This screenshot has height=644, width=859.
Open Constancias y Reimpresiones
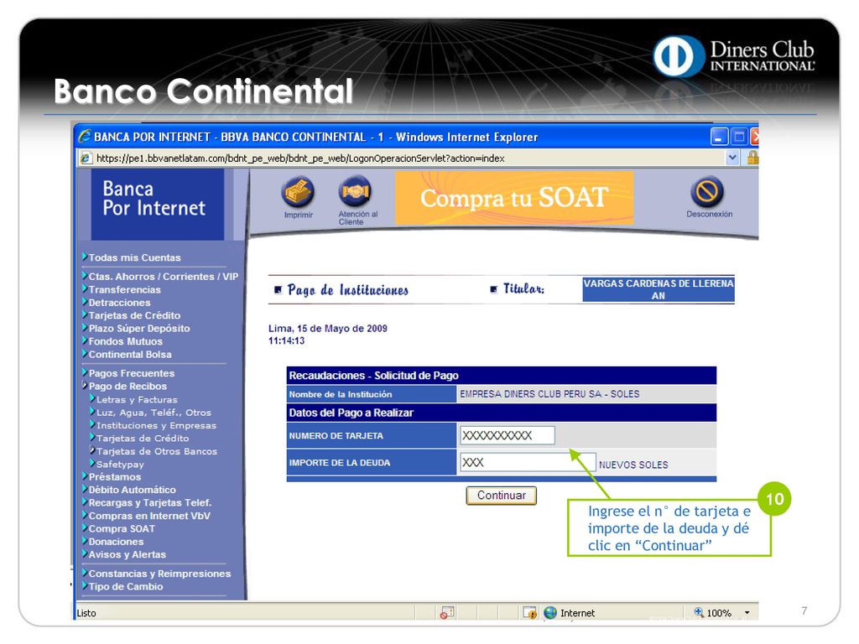(159, 574)
